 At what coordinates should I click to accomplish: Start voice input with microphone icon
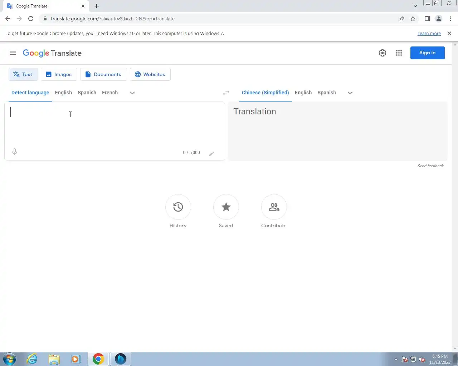tap(15, 152)
